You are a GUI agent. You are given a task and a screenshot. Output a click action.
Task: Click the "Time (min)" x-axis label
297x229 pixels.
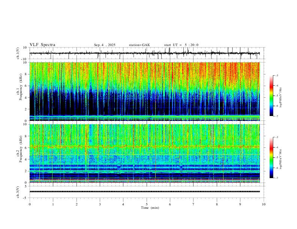tap(150, 208)
